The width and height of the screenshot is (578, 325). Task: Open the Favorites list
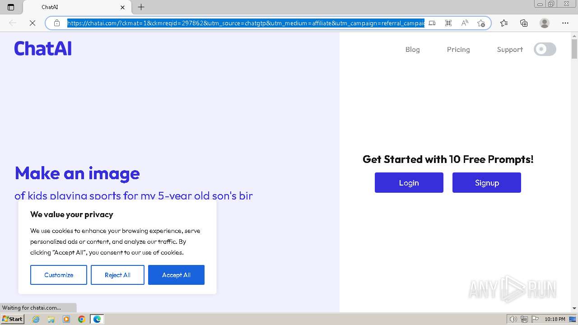(x=504, y=23)
